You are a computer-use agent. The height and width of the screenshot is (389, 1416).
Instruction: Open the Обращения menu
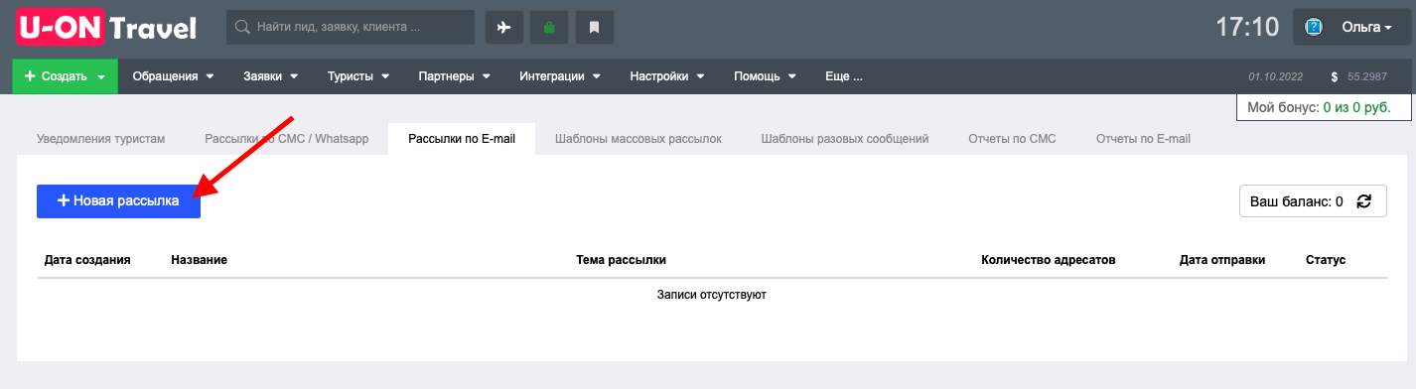[x=174, y=76]
